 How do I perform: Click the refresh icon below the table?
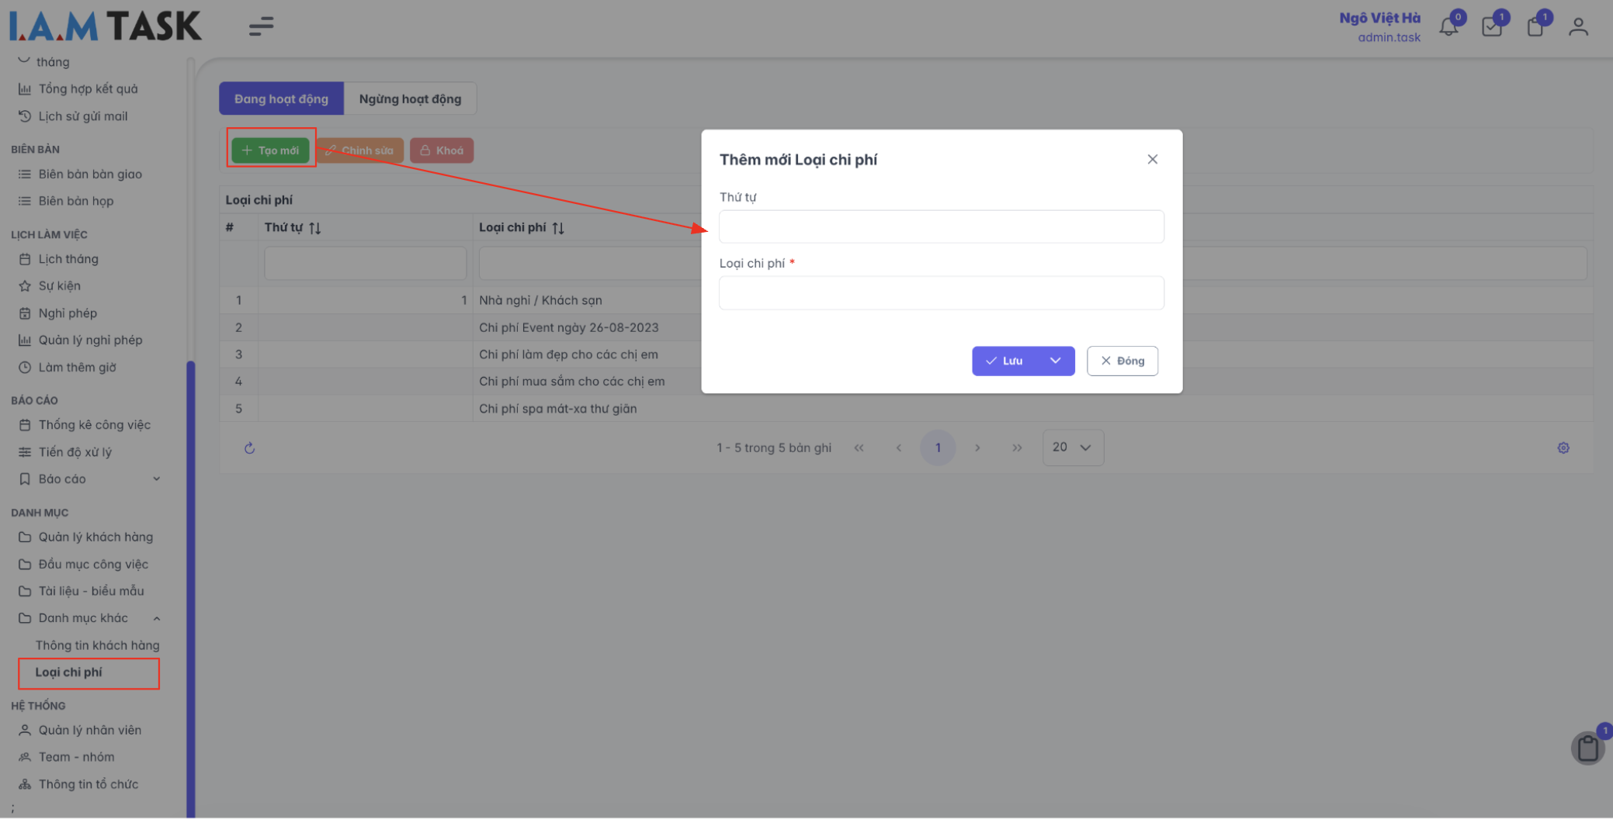click(249, 448)
